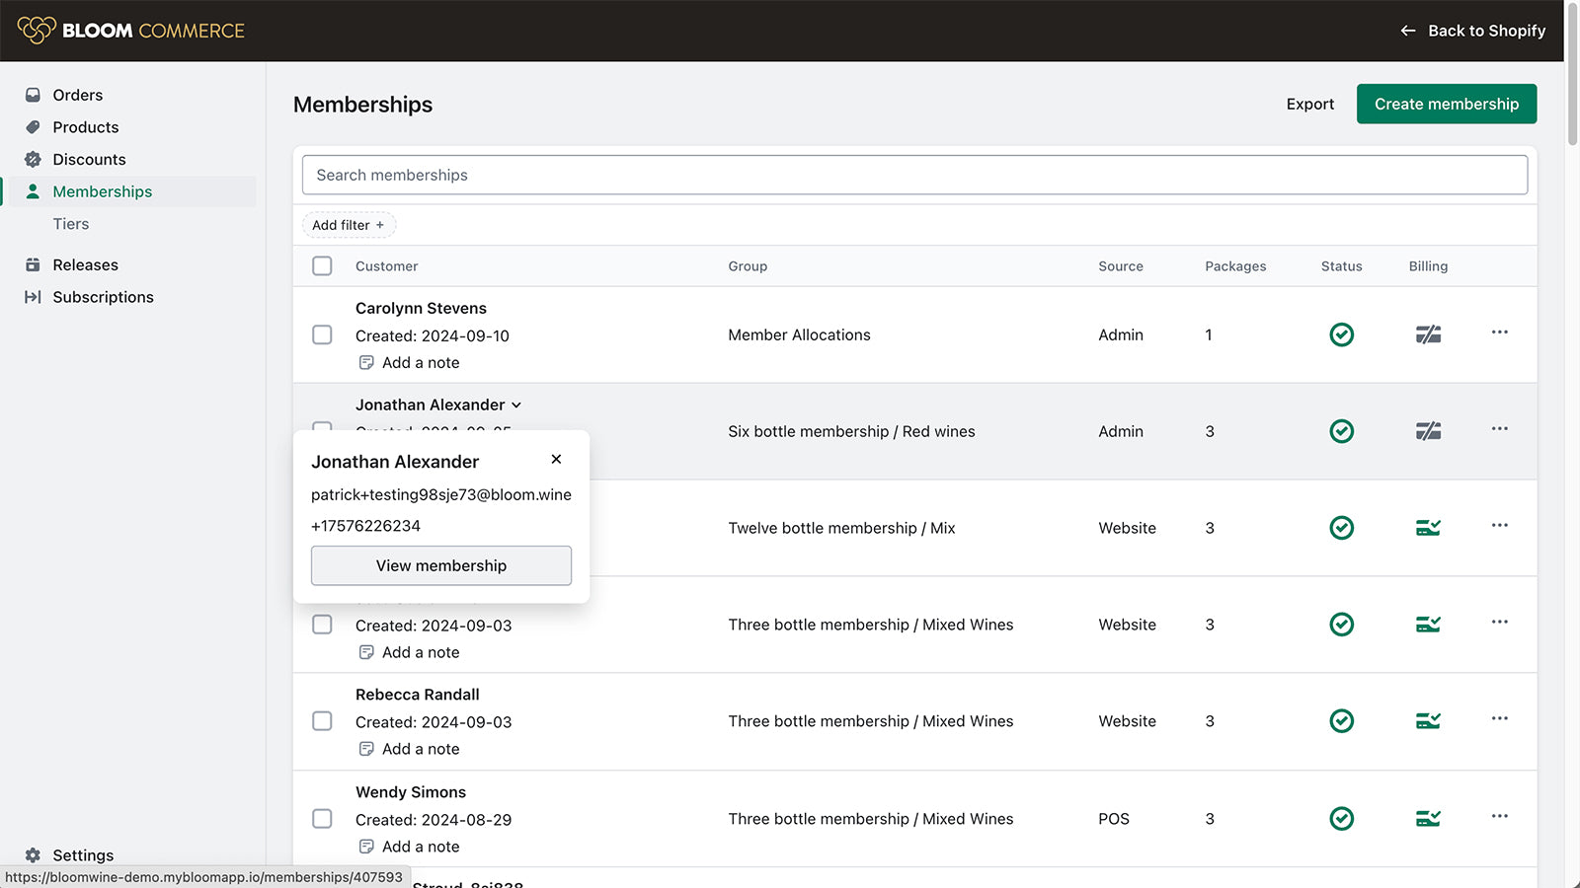The width and height of the screenshot is (1580, 888).
Task: Check the checkbox for Rebecca Randall
Action: 322,721
